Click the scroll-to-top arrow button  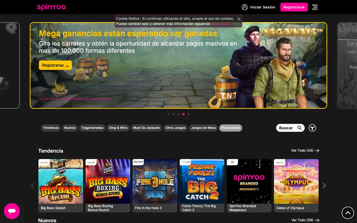point(348,213)
